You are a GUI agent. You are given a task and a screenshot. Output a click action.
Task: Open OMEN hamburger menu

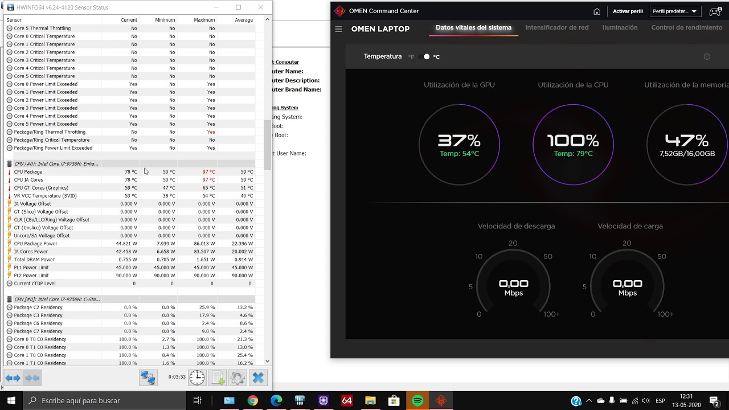(x=339, y=29)
